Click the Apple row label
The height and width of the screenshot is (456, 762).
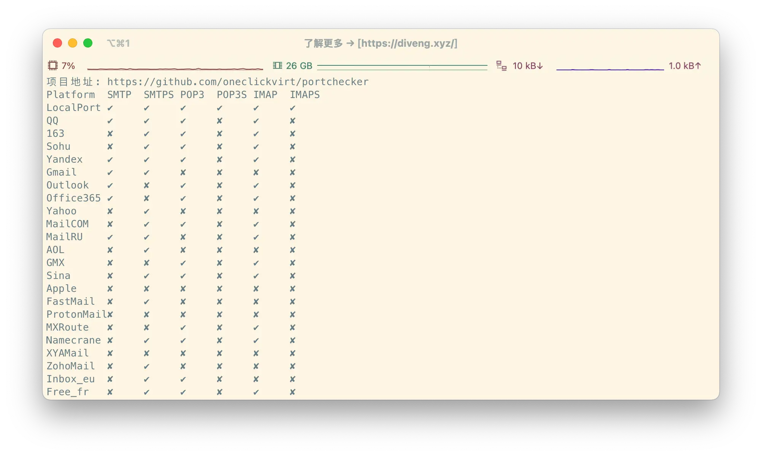[62, 288]
